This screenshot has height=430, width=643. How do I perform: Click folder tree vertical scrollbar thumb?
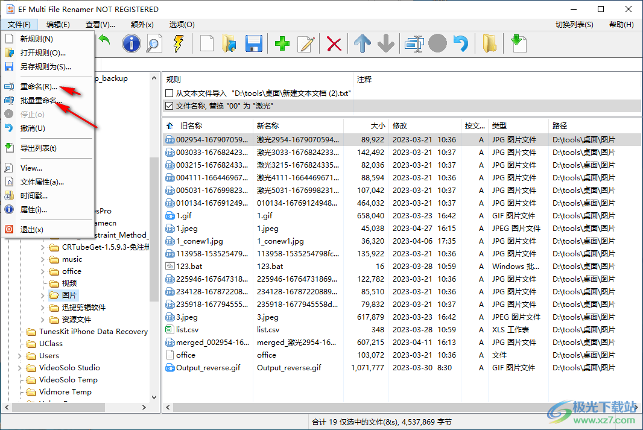(x=154, y=230)
